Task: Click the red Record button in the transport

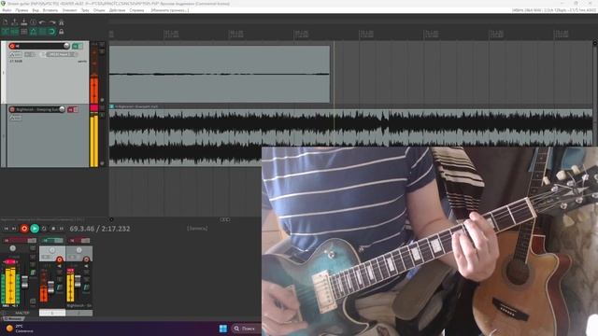Action: [x=24, y=229]
